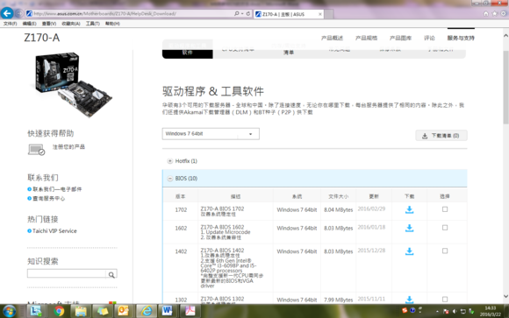Click scrollbar down arrow
The height and width of the screenshot is (318, 509).
(x=505, y=296)
